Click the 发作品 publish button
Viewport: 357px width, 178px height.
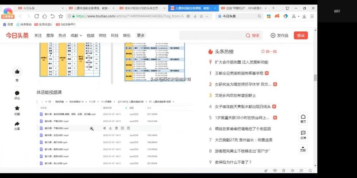tap(280, 35)
